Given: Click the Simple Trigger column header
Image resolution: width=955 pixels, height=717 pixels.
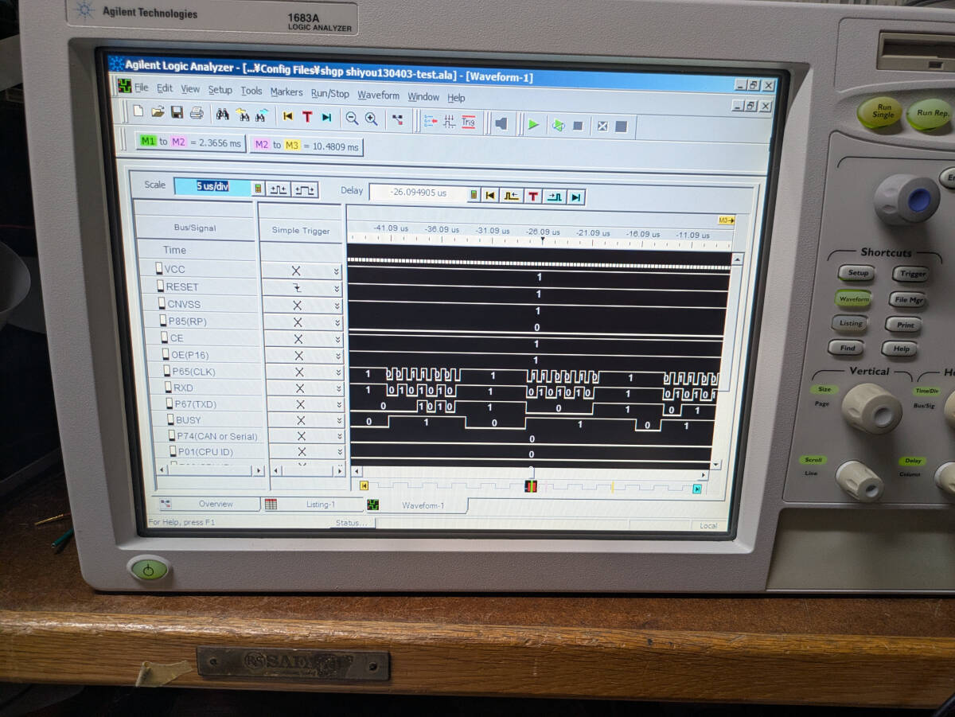Looking at the screenshot, I should click(301, 231).
